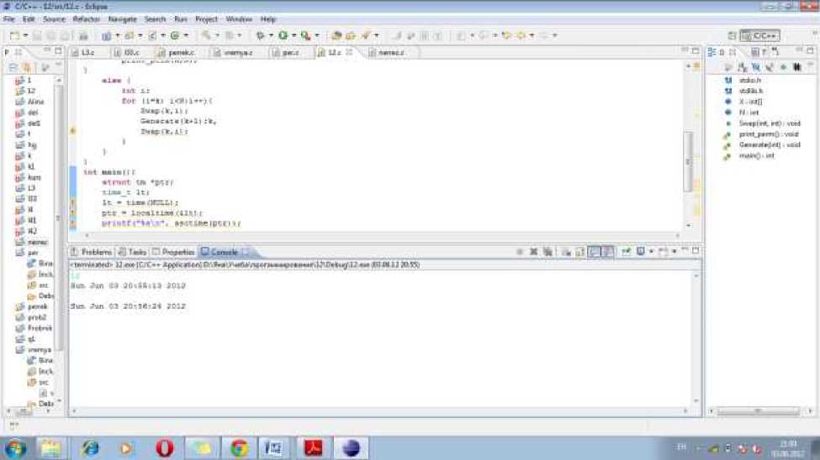Click Remove Launch icon in Console toolbar
The height and width of the screenshot is (460, 820).
pyautogui.click(x=533, y=252)
